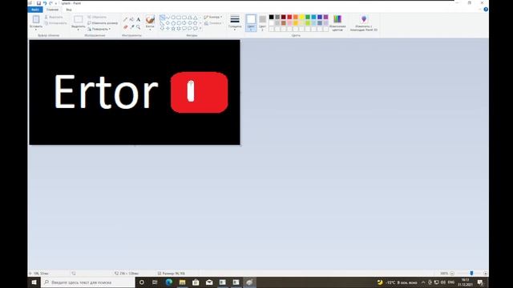Expand the shapes gallery more arrow
Viewport: 513px width, 288px height.
click(200, 29)
